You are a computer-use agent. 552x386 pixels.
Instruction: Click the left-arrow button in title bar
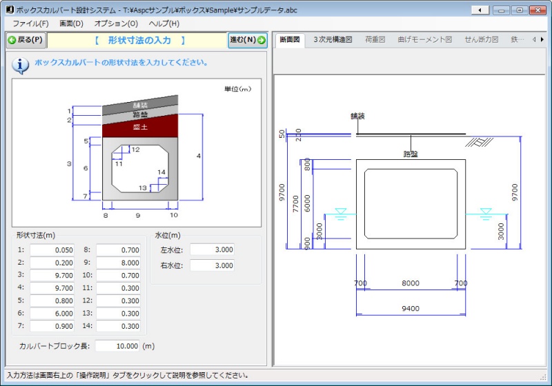[x=480, y=10]
